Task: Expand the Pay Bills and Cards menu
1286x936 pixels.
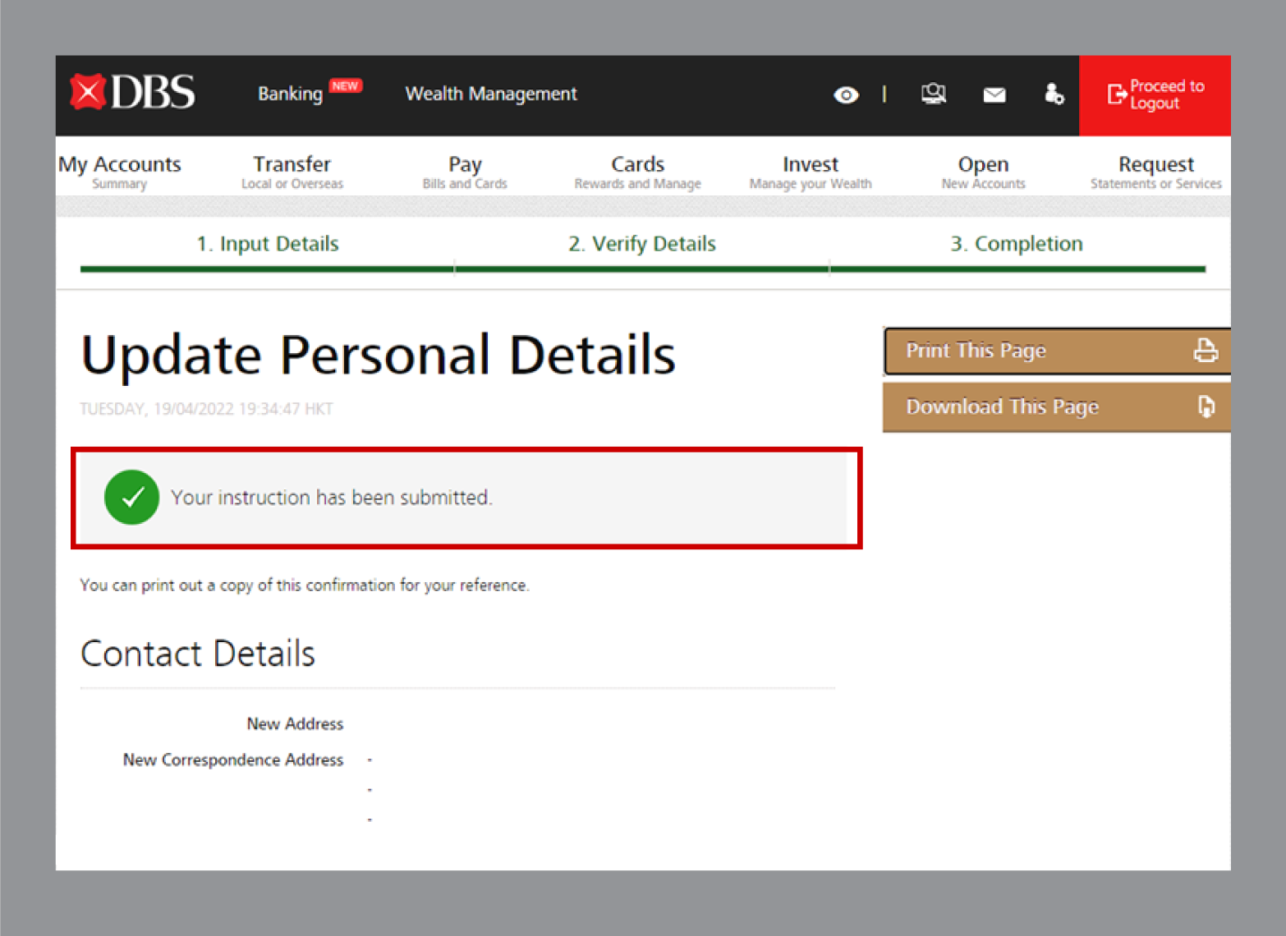Action: (465, 172)
